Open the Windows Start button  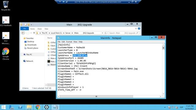pos(3,107)
